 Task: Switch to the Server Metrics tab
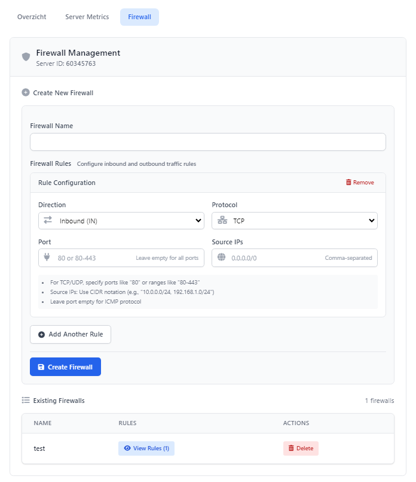pyautogui.click(x=87, y=17)
